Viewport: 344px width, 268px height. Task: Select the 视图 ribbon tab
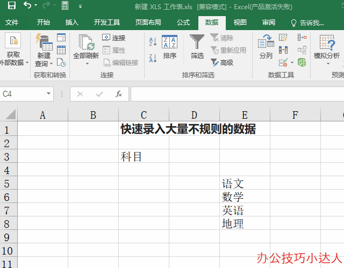(240, 23)
